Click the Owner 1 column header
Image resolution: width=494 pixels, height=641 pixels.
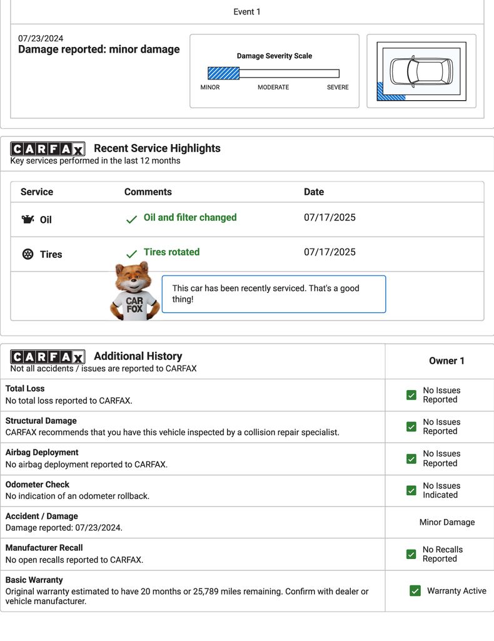pos(446,361)
